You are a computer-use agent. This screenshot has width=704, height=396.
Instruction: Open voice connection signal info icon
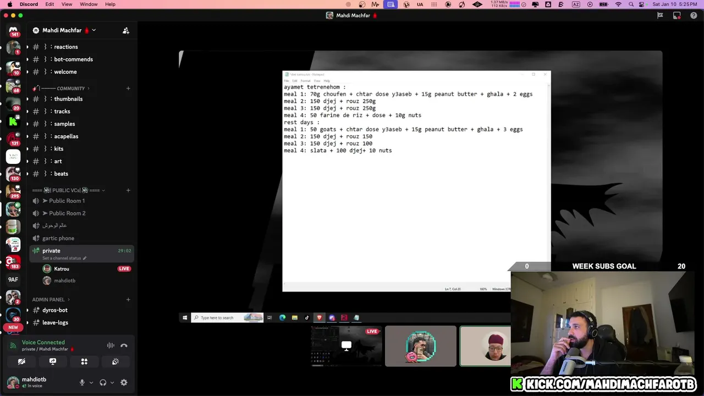[x=13, y=345]
